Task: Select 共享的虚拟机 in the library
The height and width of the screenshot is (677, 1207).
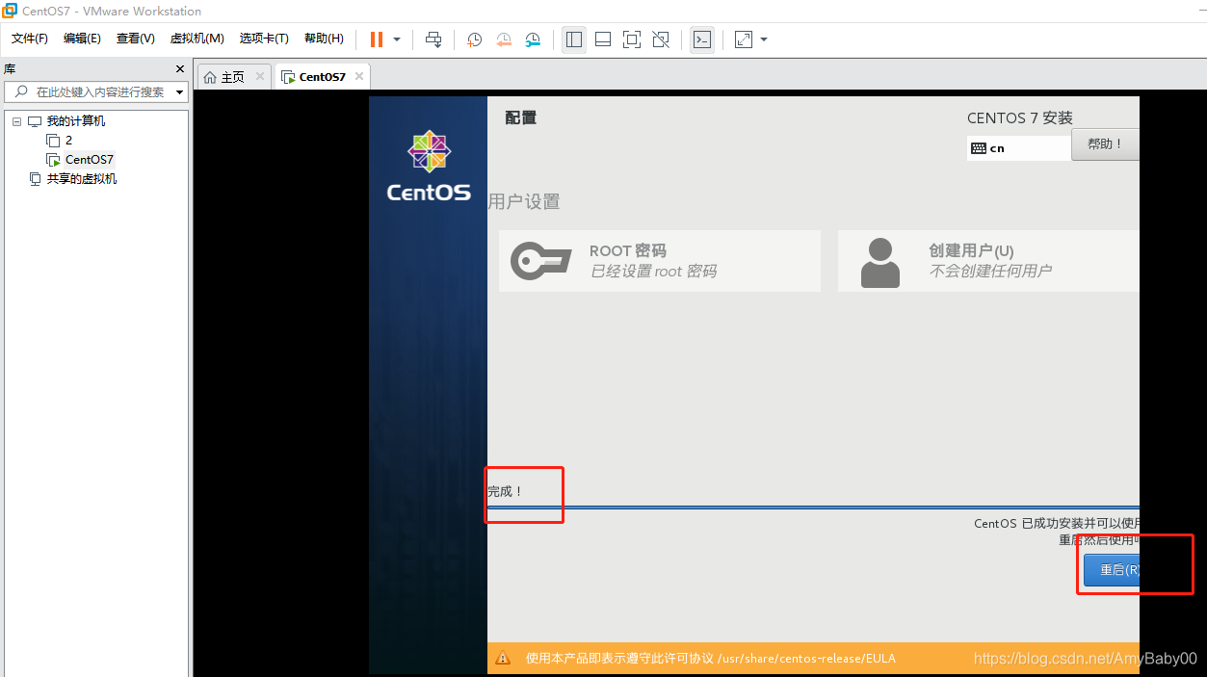Action: click(x=82, y=179)
